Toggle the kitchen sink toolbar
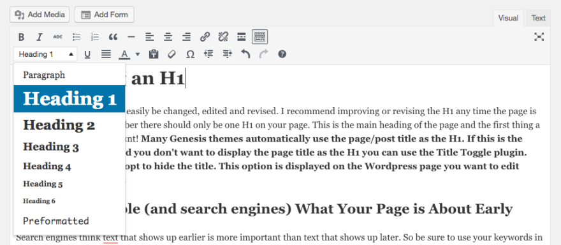This screenshot has height=245, width=561. [x=259, y=37]
